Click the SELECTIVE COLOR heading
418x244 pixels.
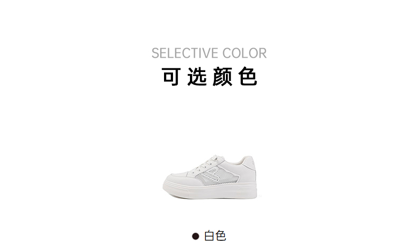tap(209, 53)
